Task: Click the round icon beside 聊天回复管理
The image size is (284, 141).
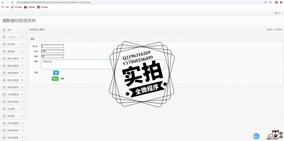Action: (4, 87)
